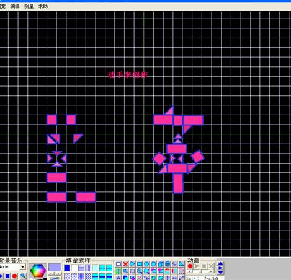Toggle the green grid icon
The image size is (291, 280).
[x=119, y=271]
